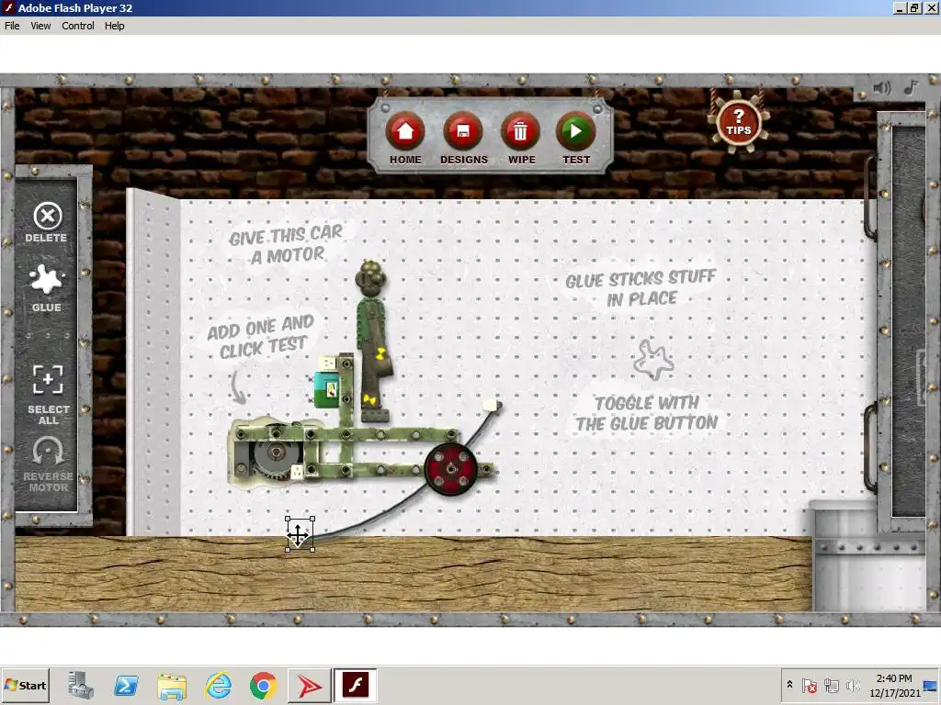Screen dimensions: 941x705
Task: Click the system volume tray icon
Action: coord(853,685)
